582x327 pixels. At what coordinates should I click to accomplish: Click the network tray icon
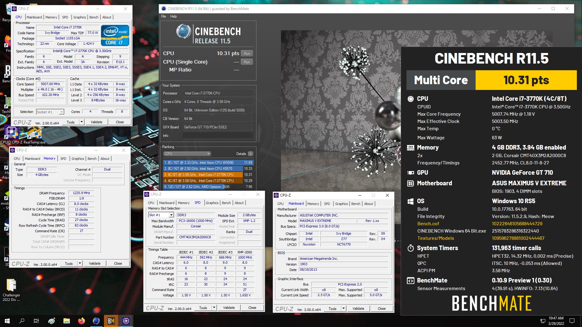pos(543,321)
